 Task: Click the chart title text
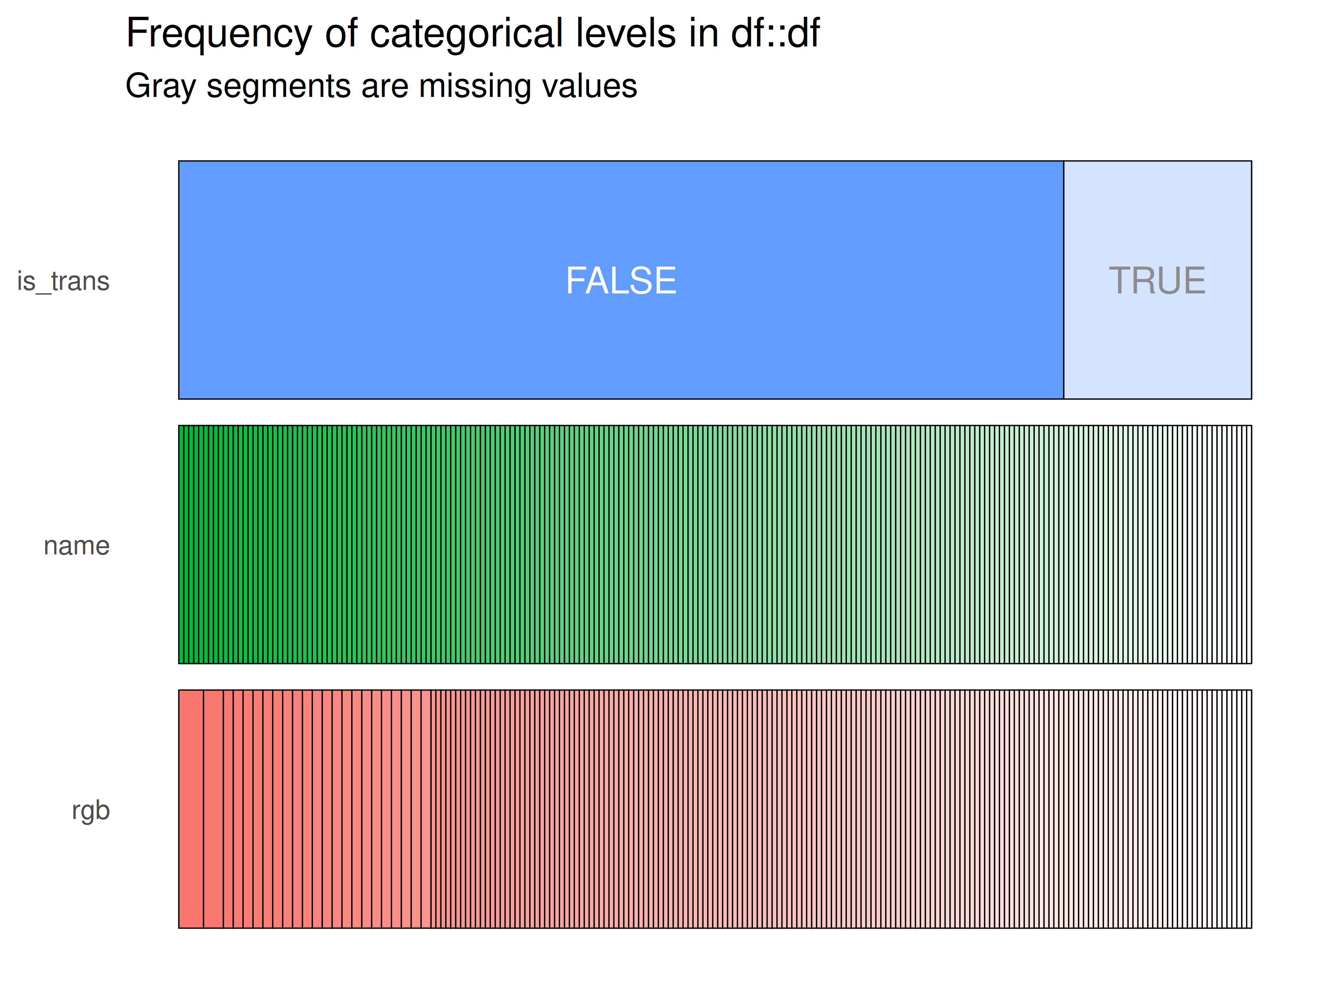pos(473,33)
